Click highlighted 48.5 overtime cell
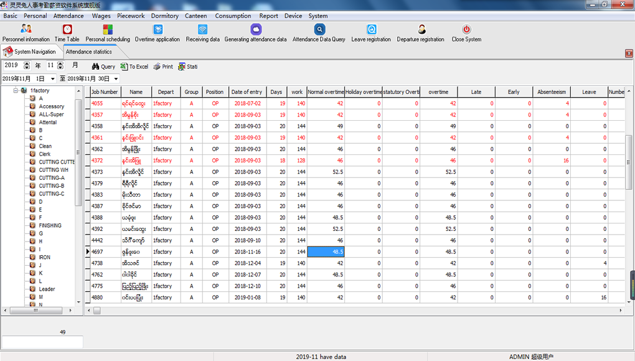The width and height of the screenshot is (635, 361). pyautogui.click(x=326, y=251)
